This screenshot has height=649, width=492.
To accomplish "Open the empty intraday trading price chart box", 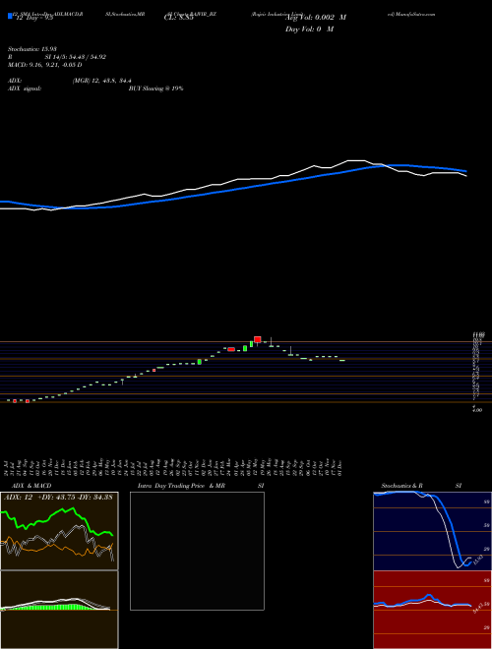I will coord(197,551).
